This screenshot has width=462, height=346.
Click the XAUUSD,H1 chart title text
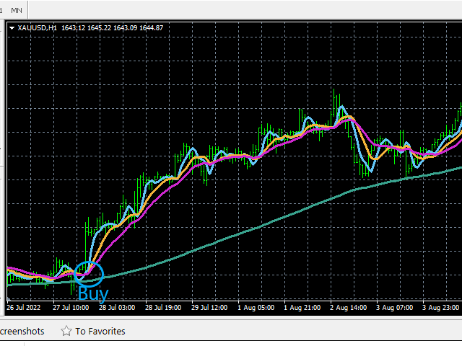pos(37,28)
